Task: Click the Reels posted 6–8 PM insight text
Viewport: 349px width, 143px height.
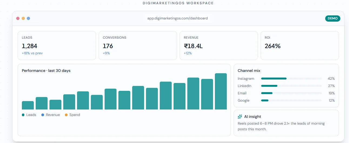Action: click(281, 126)
